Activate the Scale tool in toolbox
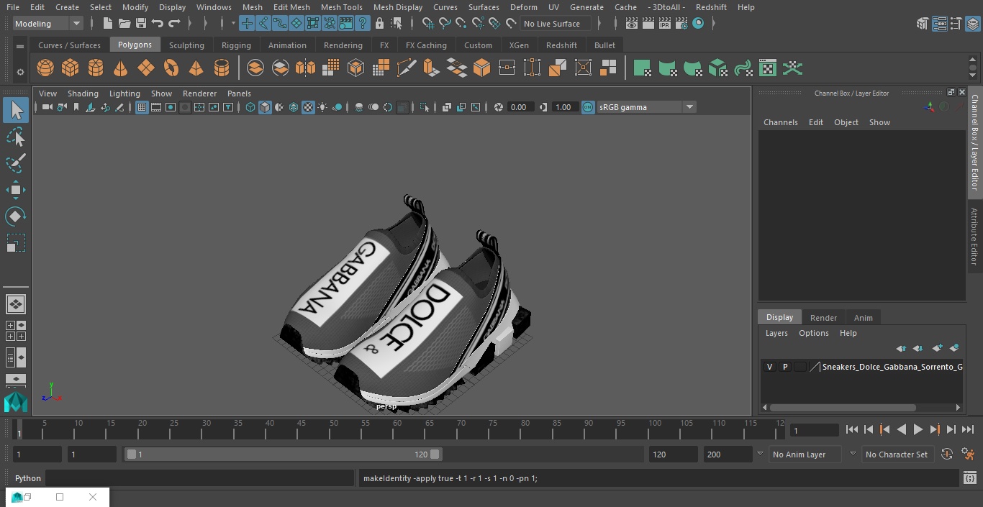This screenshot has width=983, height=507. pos(16,243)
